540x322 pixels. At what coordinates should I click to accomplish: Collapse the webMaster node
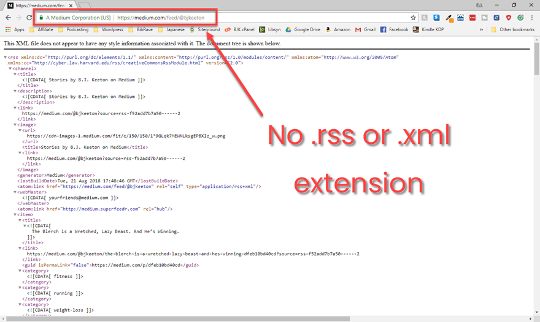(15, 192)
